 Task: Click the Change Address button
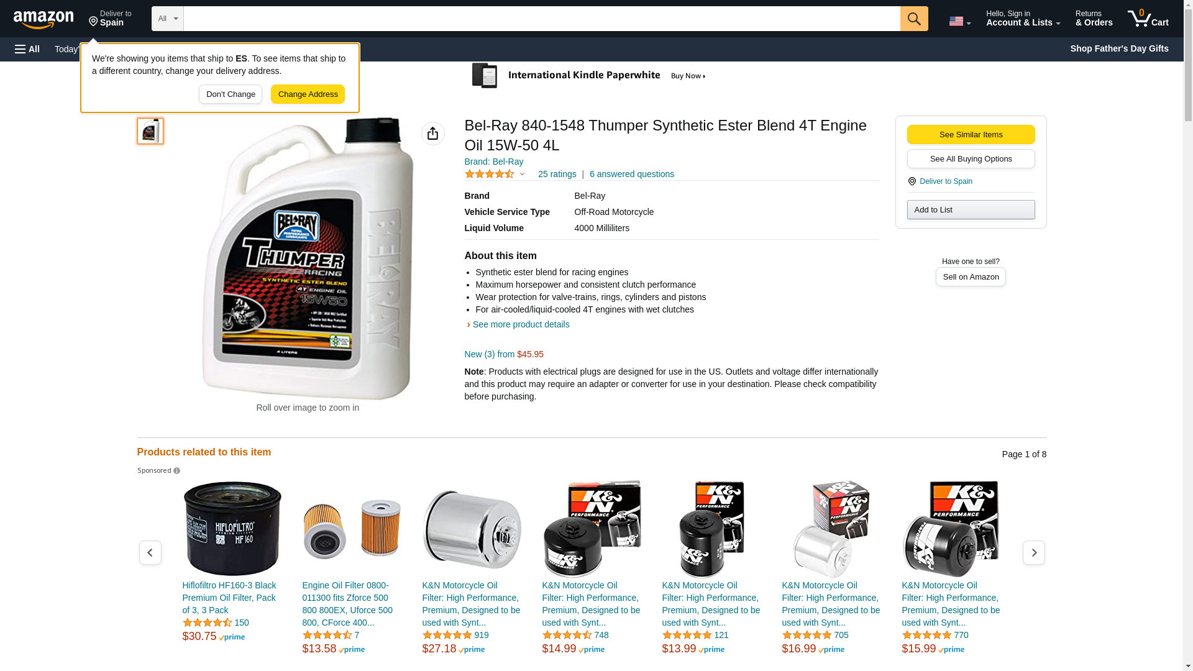[308, 94]
